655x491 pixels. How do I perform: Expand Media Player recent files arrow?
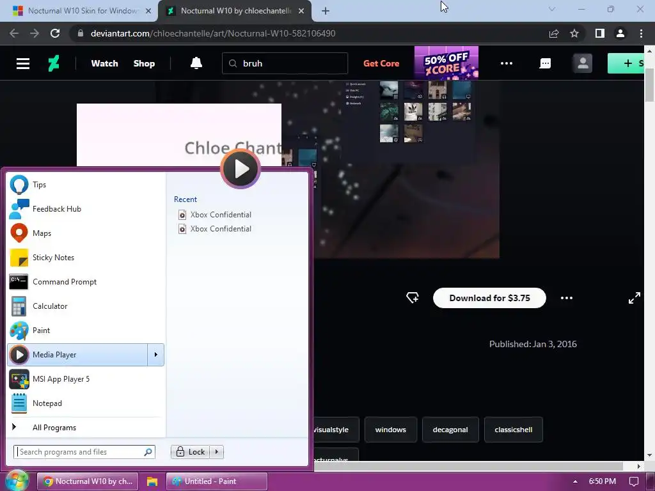coord(156,354)
